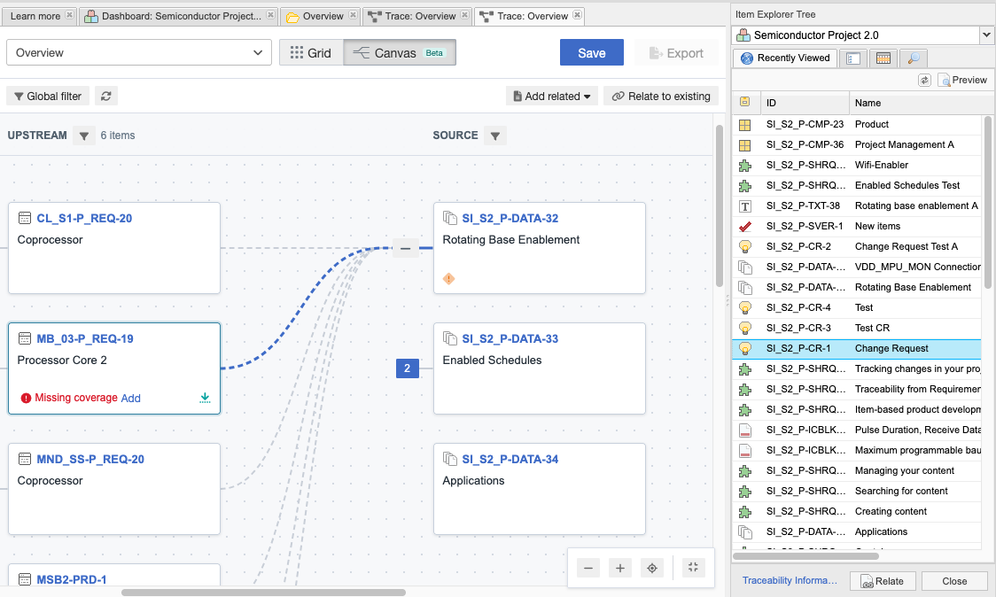This screenshot has width=996, height=597.
Task: Click the data icon on the SI_S2_P-DATA-33 card
Action: [450, 338]
